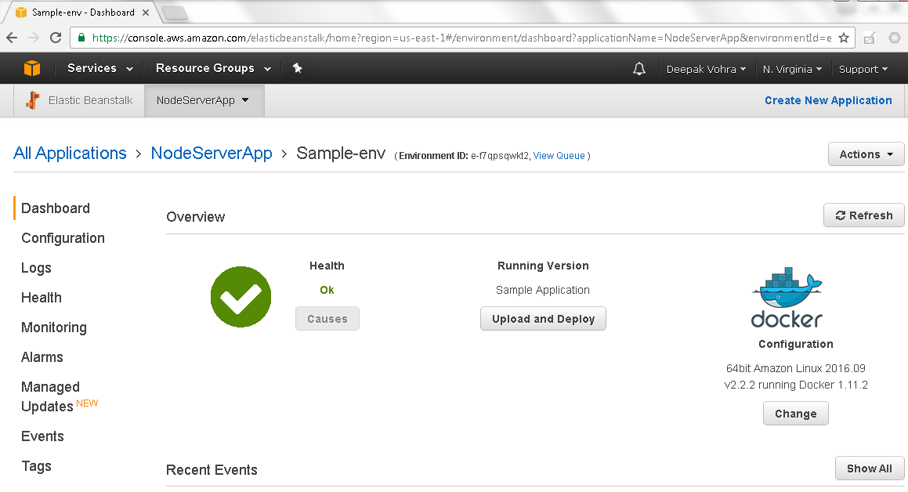Click the NodeServerApp breadcrumb link
The height and width of the screenshot is (492, 908).
click(212, 154)
